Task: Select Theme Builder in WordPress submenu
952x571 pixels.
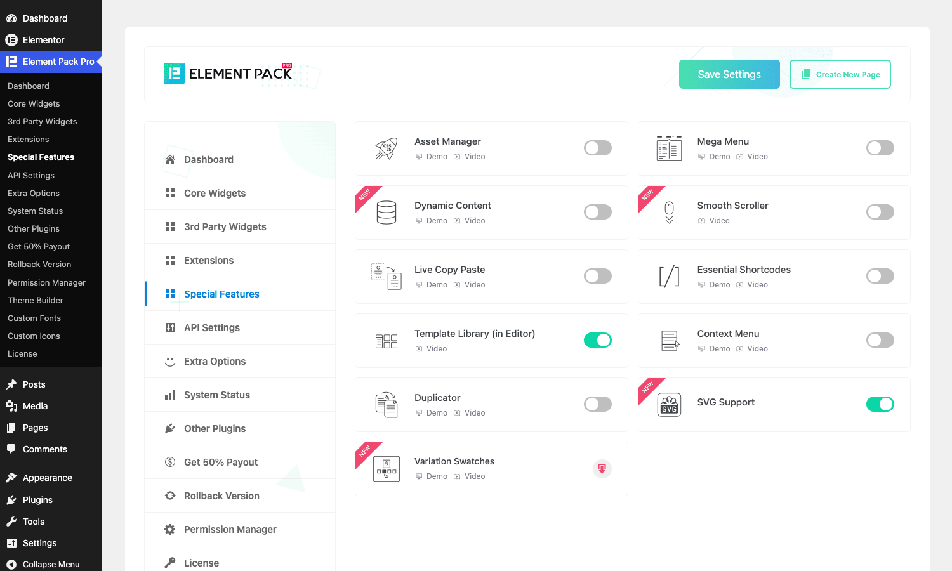Action: (36, 300)
